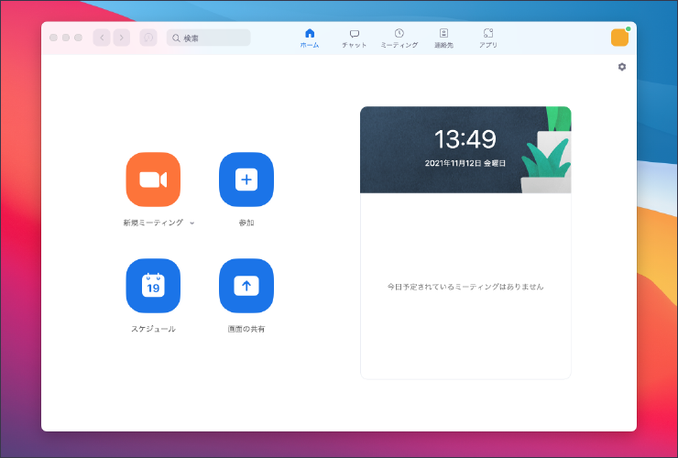Click the blue plus 参加 join icon
Viewport: 678px width, 458px height.
[x=246, y=180]
